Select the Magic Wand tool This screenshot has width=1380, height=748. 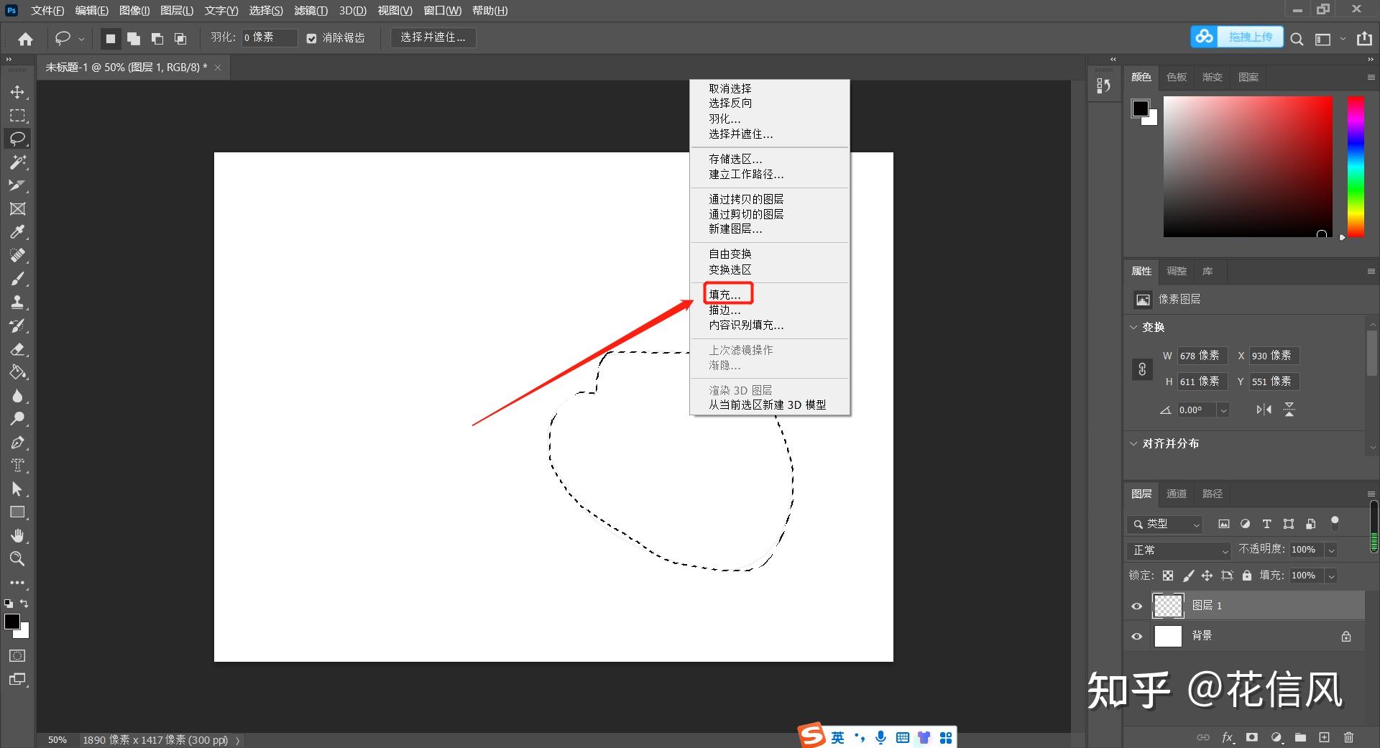(17, 162)
